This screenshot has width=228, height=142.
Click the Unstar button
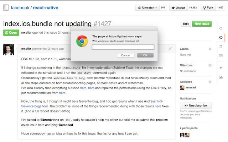tap(178, 8)
